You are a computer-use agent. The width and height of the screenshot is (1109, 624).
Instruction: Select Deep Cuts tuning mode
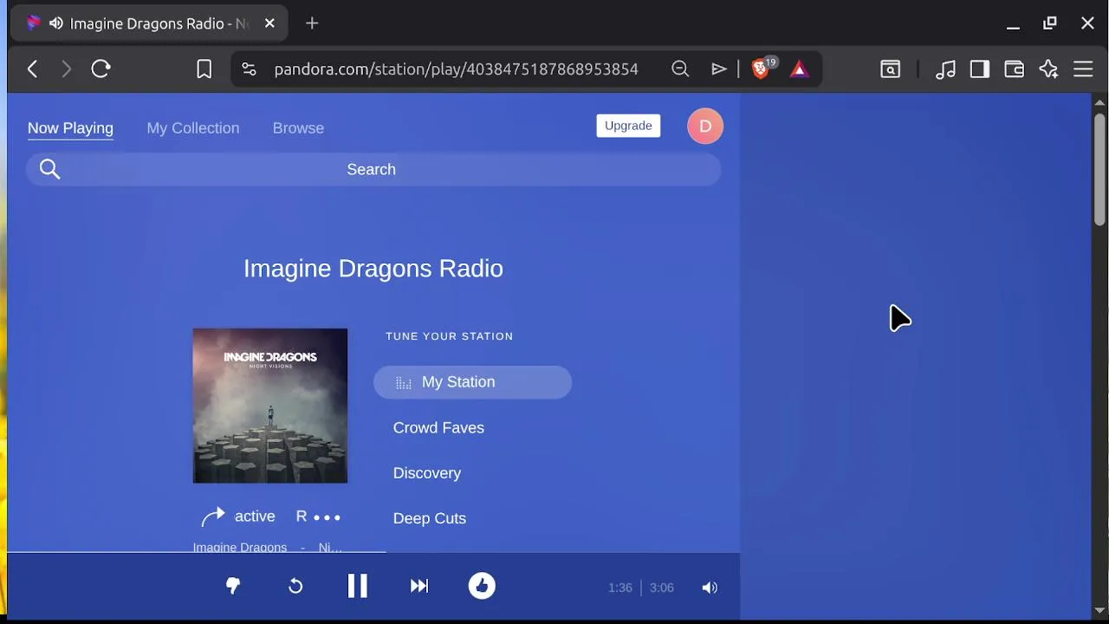tap(430, 518)
